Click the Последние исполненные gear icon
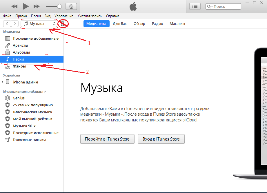 tap(8, 133)
